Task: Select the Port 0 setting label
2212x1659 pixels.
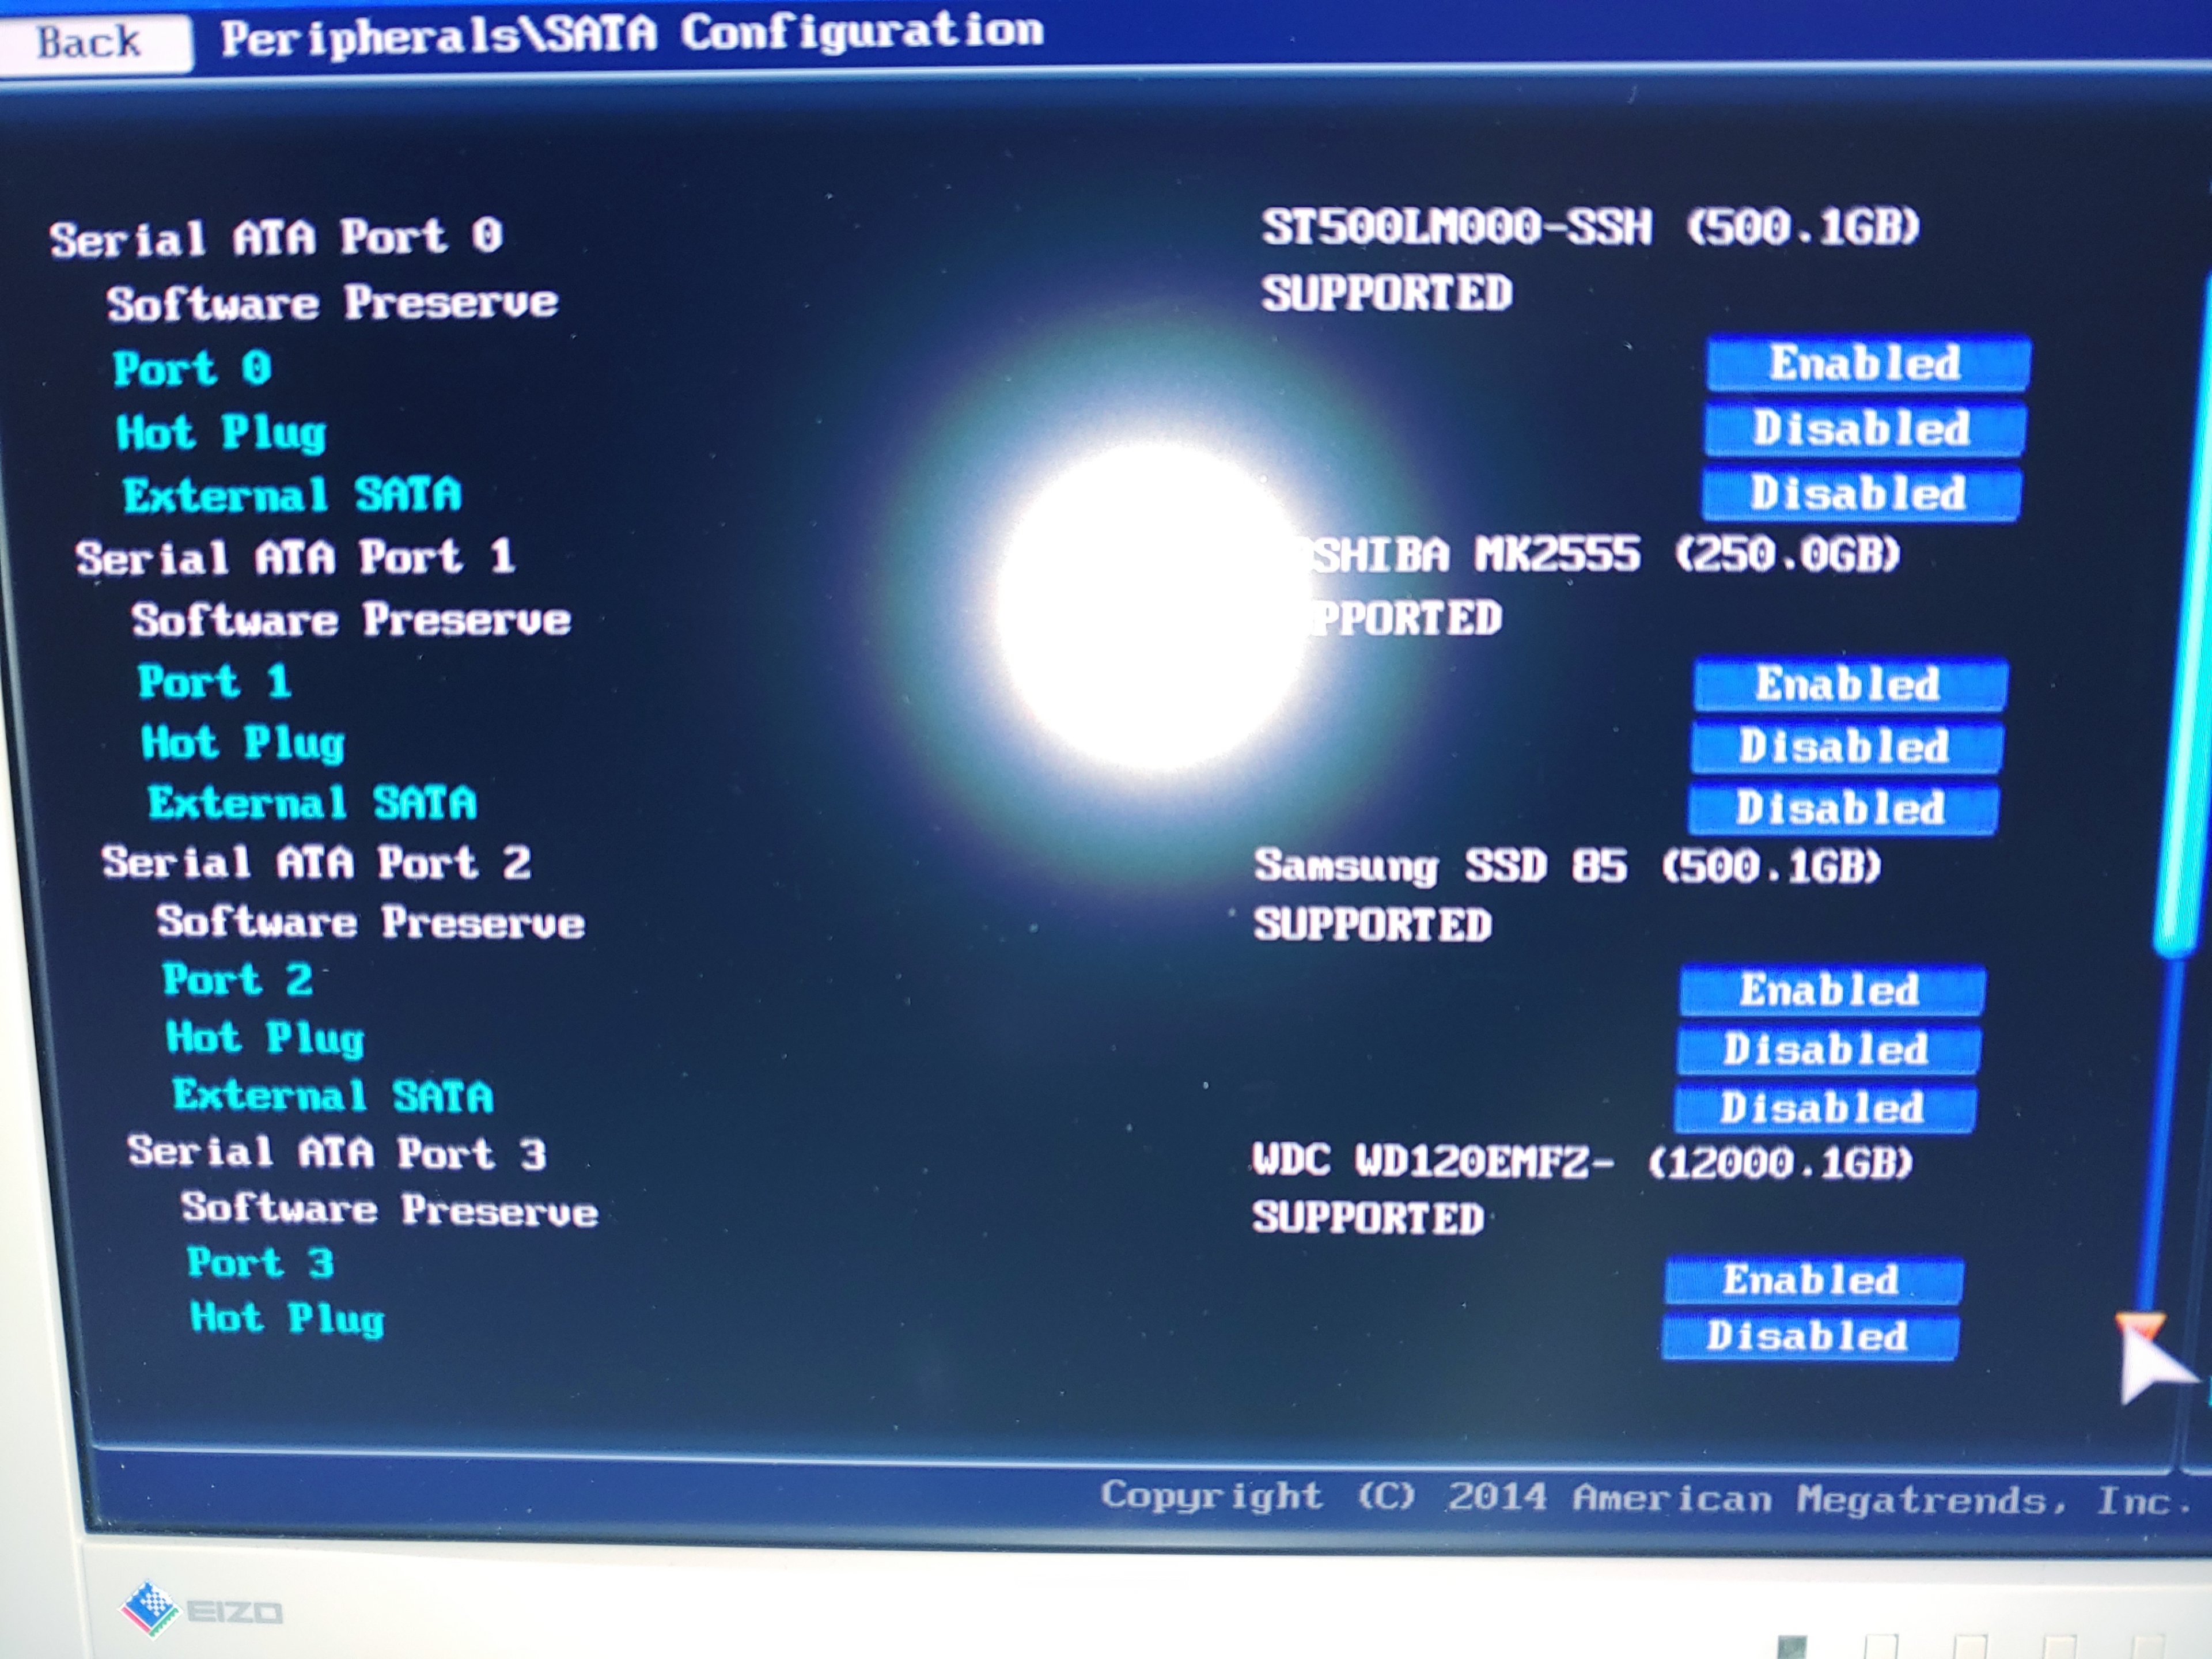Action: (x=192, y=369)
